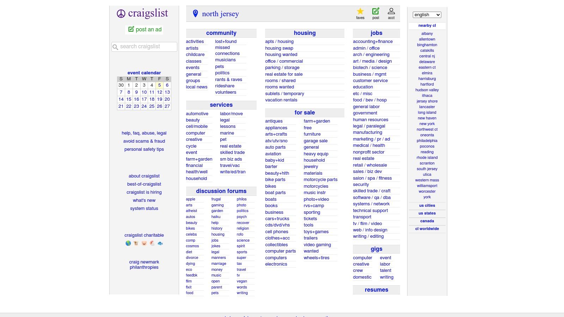This screenshot has height=317, width=564.
Task: Click the green pencil beside post an ad
Action: pyautogui.click(x=131, y=30)
